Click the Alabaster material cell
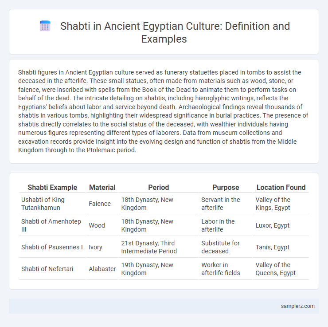 point(102,269)
